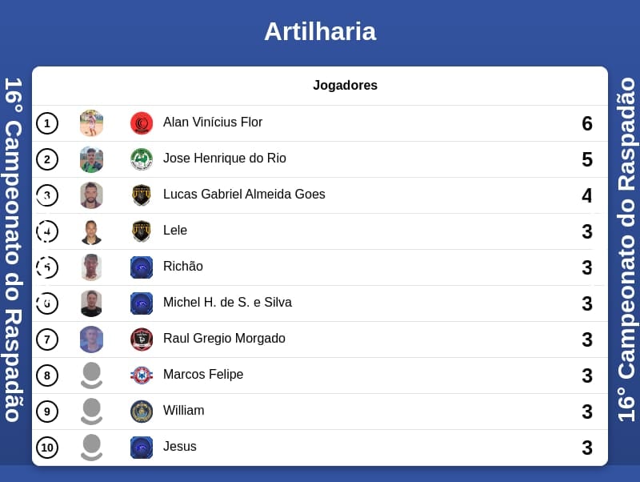This screenshot has width=640, height=482.
Task: Click the Jogadores column header
Action: tap(345, 86)
